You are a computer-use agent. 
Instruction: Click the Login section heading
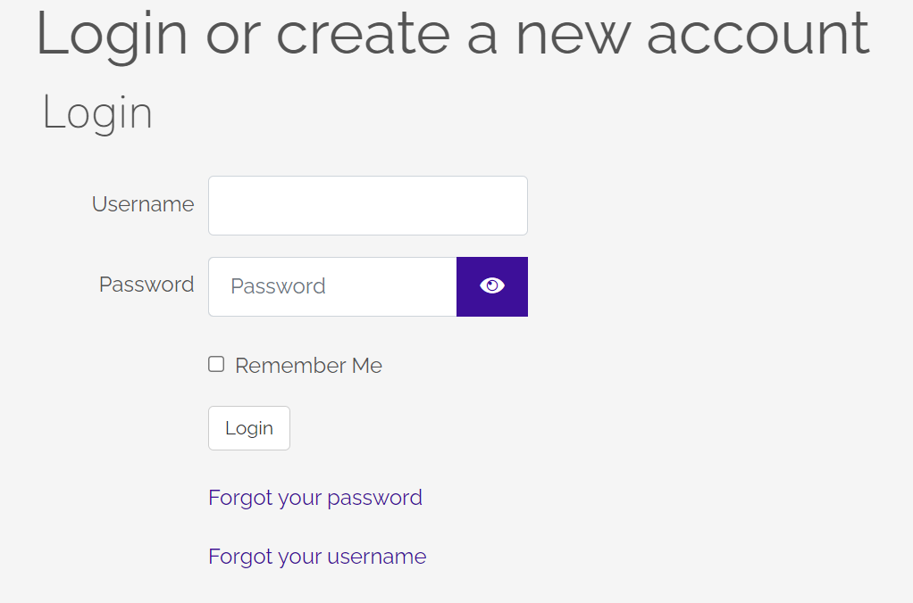[x=97, y=113]
